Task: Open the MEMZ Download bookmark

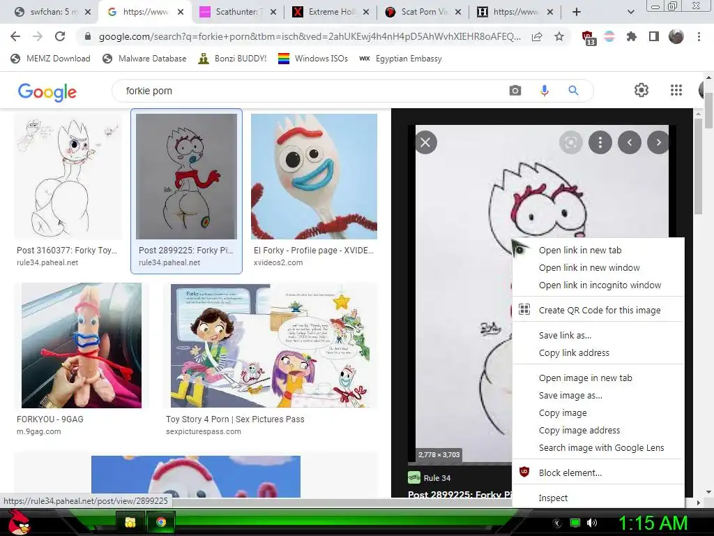Action: (x=50, y=59)
